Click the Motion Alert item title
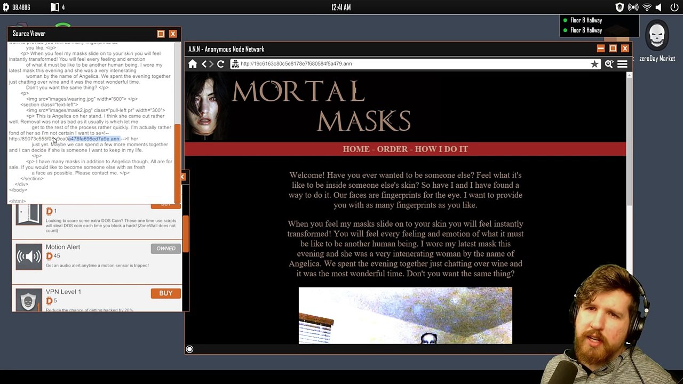 click(x=63, y=247)
